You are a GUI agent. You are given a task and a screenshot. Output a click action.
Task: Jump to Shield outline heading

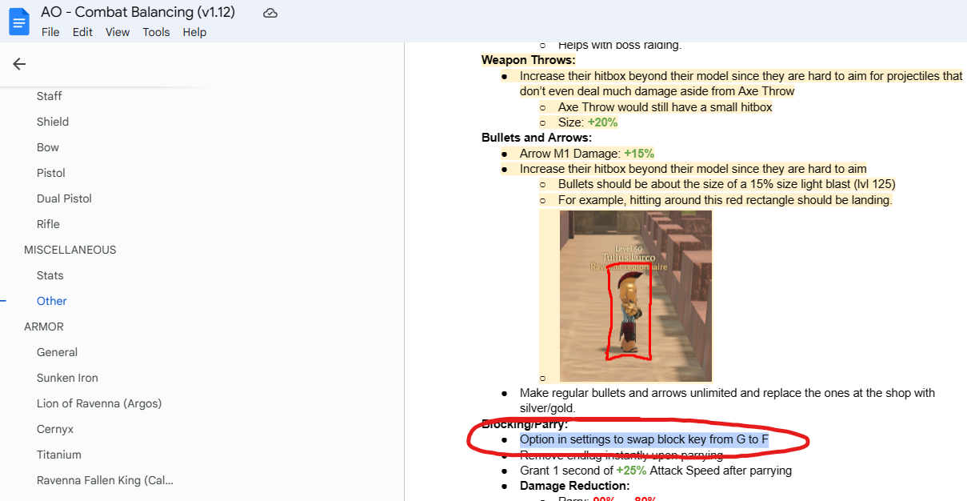tap(53, 122)
